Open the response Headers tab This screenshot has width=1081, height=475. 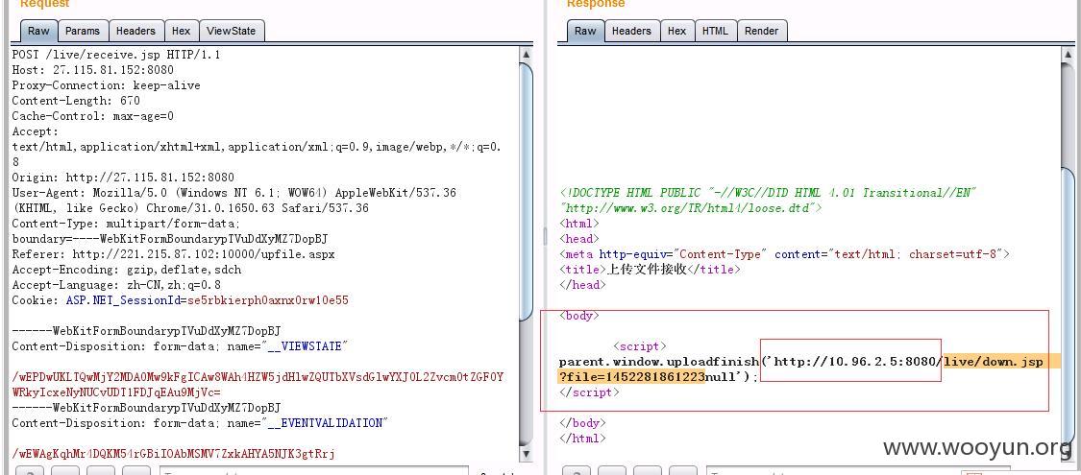coord(631,31)
